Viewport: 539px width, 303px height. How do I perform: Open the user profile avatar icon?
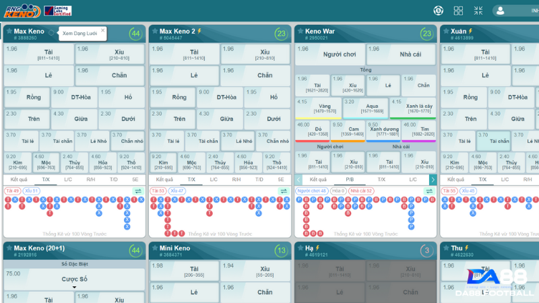(x=501, y=11)
